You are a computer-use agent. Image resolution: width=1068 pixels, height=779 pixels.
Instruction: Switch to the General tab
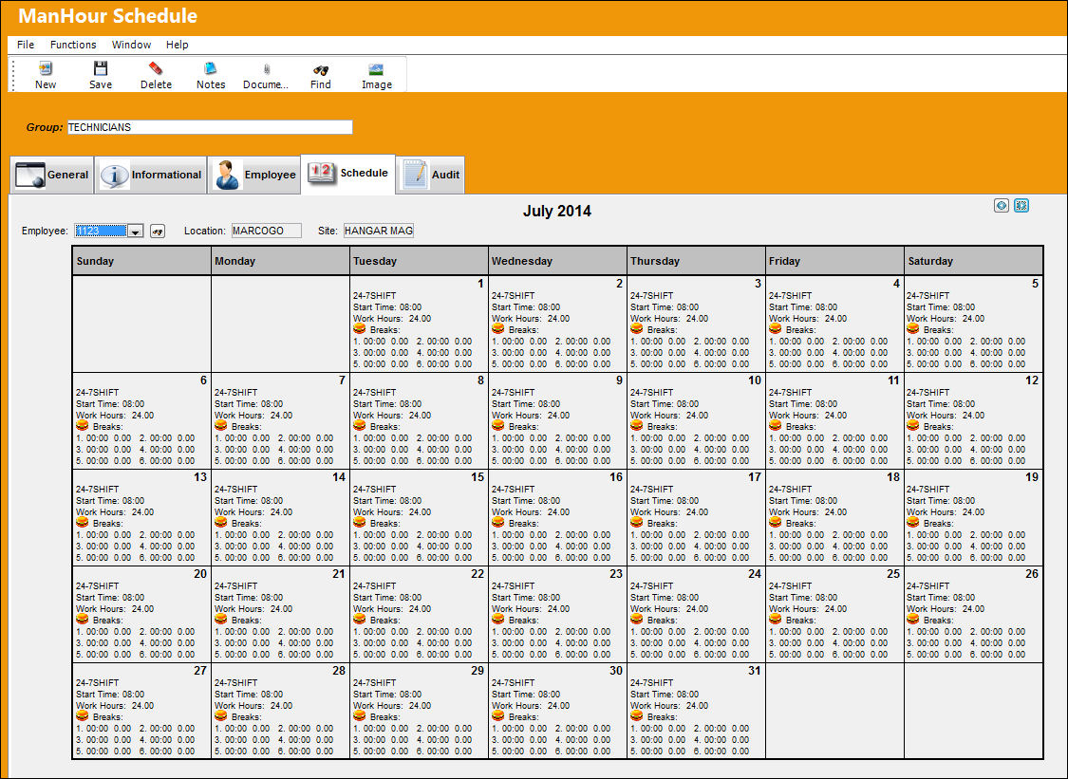point(52,175)
